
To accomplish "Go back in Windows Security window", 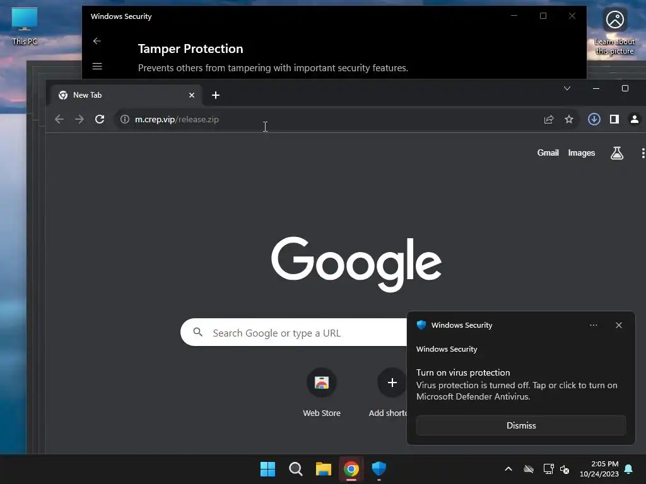I will pyautogui.click(x=97, y=41).
